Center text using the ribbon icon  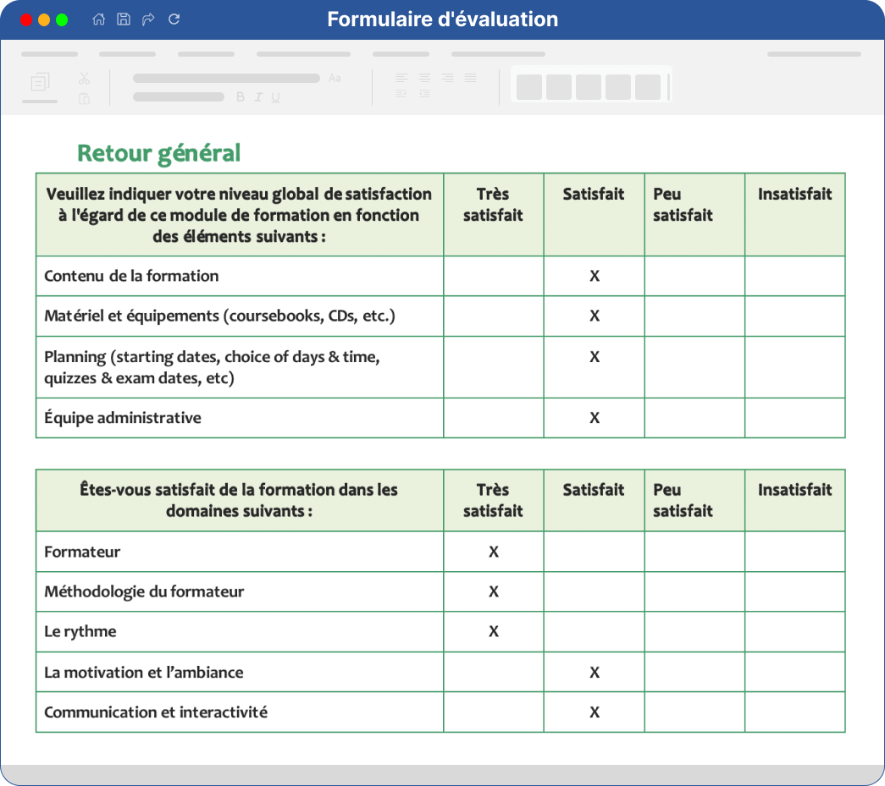click(424, 78)
